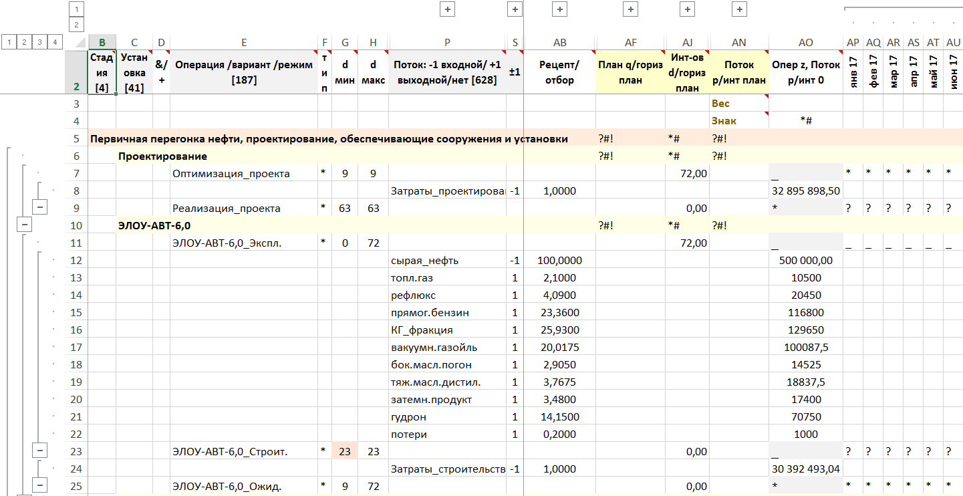Click the сырая_нефть cell
Viewport: 963px width, 496px height.
pyautogui.click(x=446, y=261)
